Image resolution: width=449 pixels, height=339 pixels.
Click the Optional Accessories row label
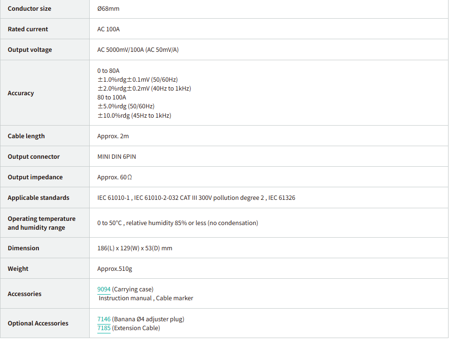coord(38,324)
